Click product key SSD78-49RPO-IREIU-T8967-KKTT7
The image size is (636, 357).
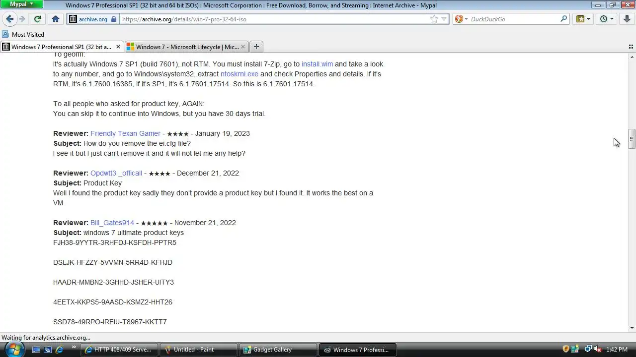110,322
